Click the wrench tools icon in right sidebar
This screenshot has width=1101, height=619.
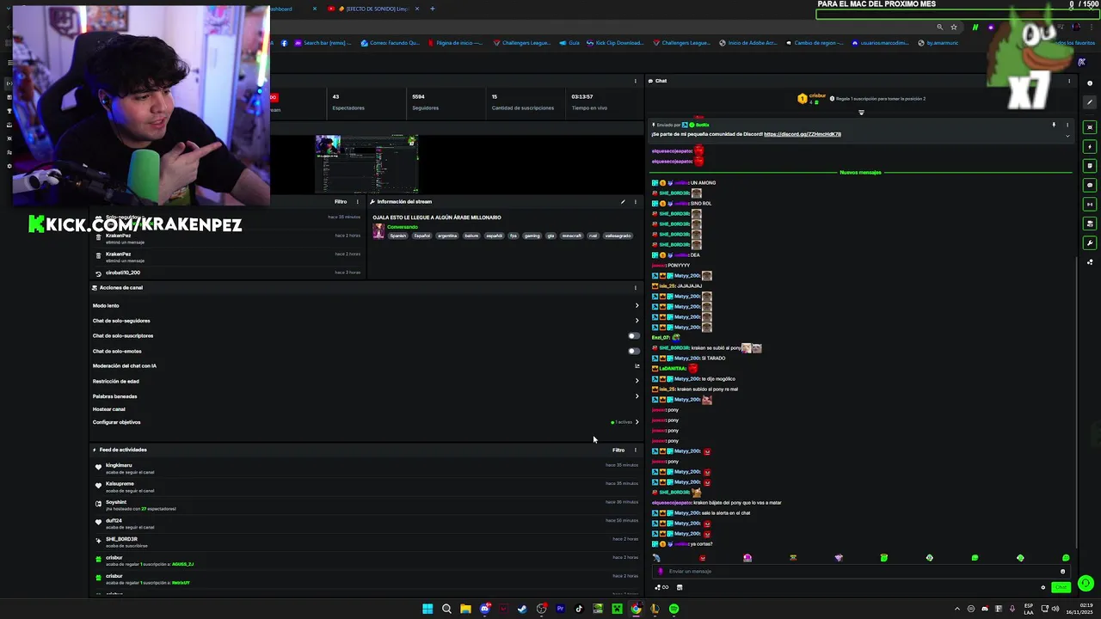(x=1090, y=243)
